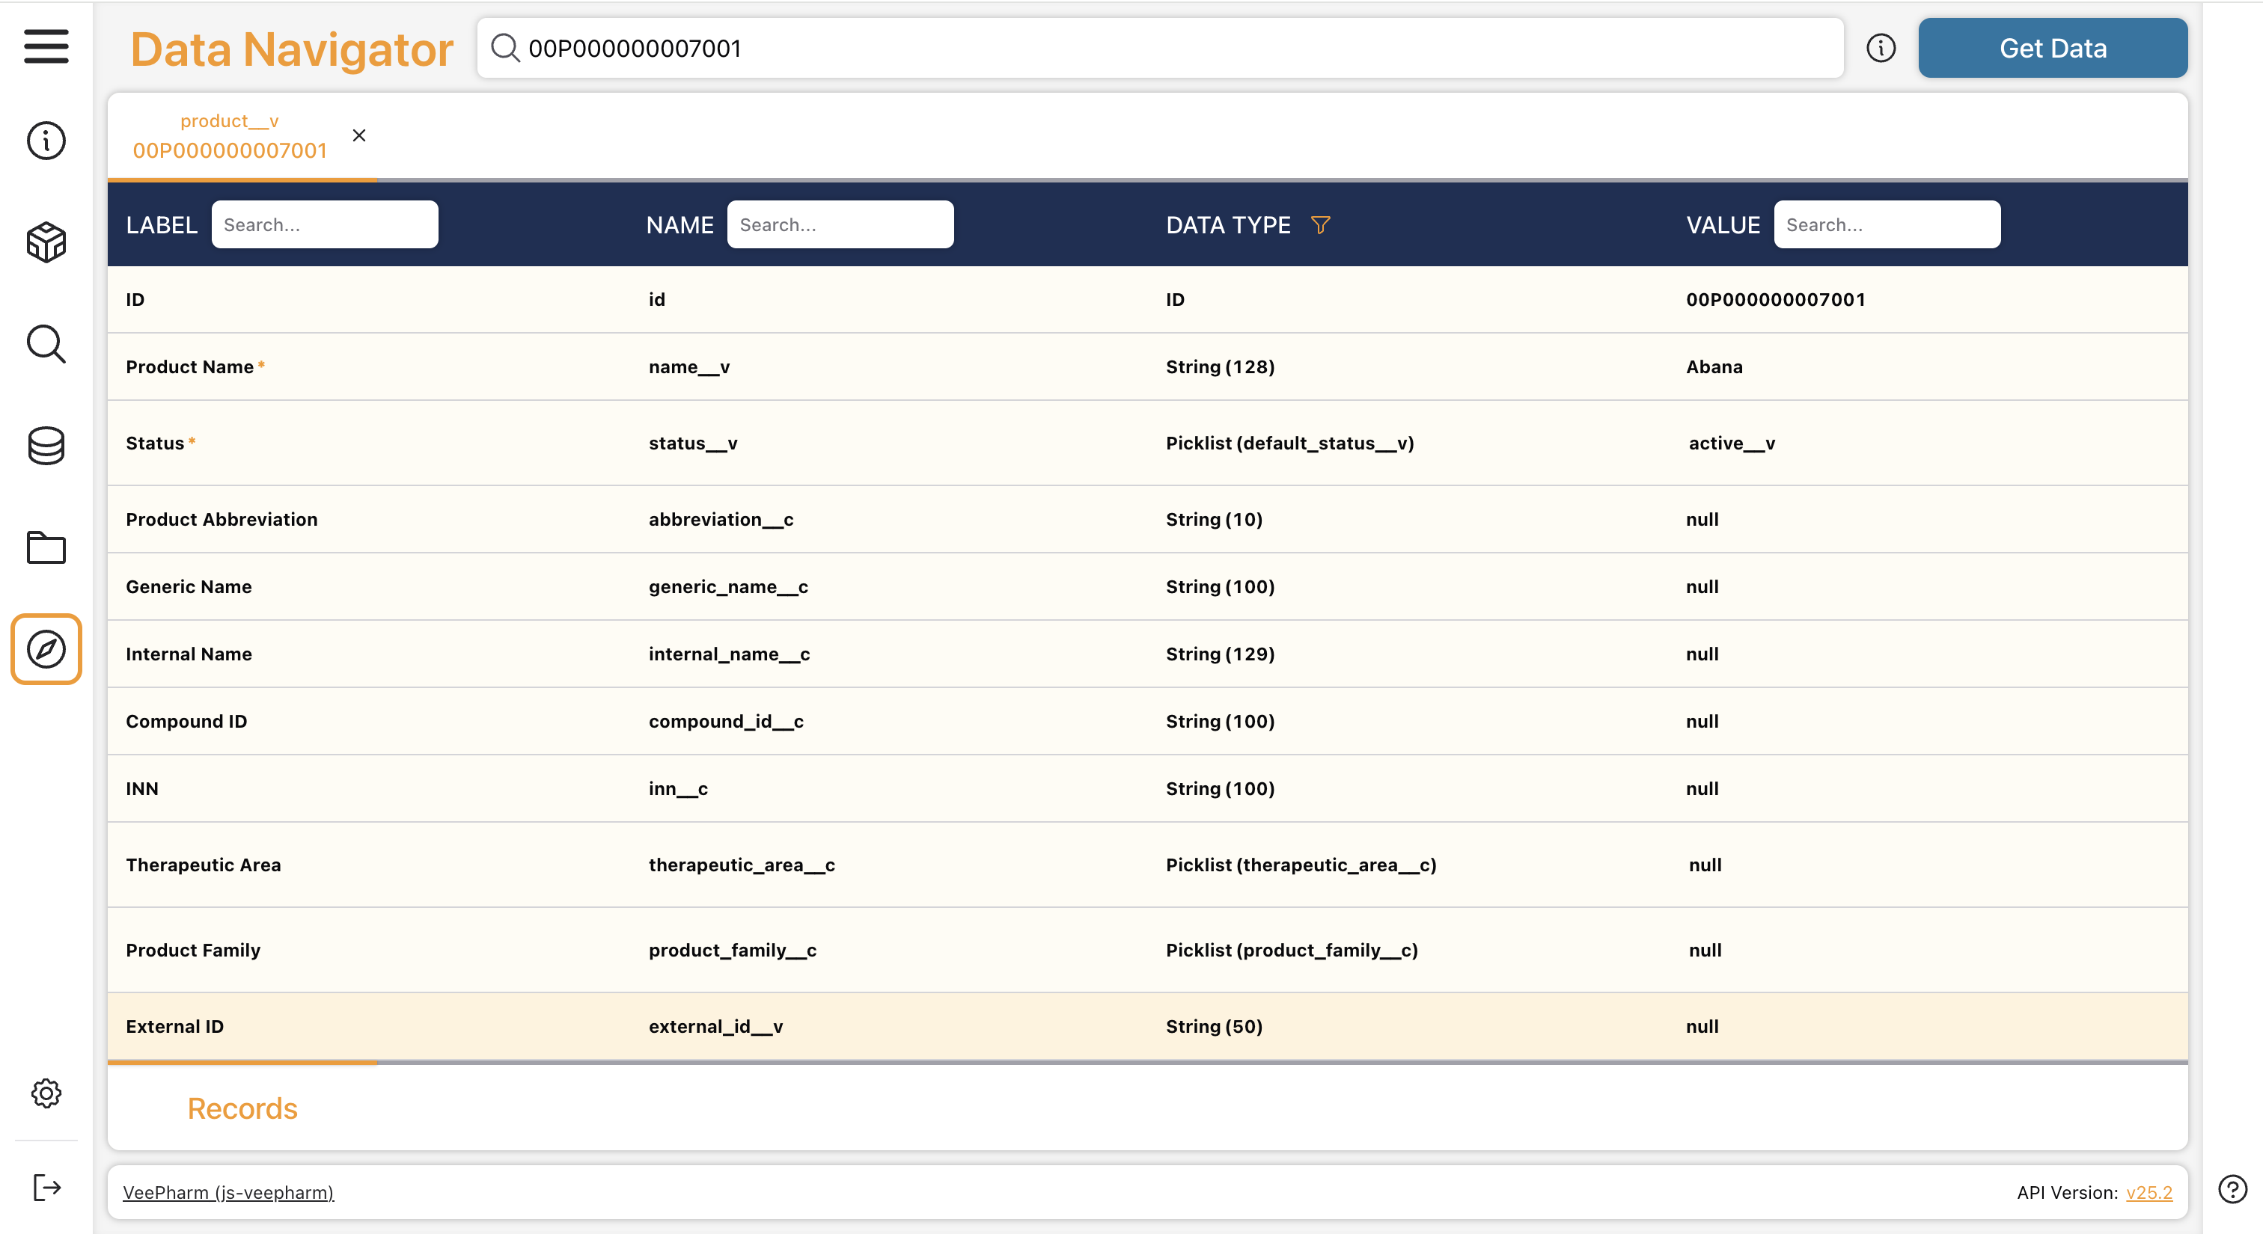
Task: Click the Value column search field
Action: click(1886, 224)
